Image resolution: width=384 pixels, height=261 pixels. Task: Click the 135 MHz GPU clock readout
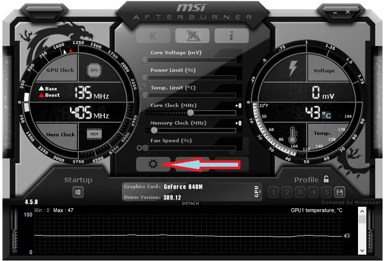pyautogui.click(x=92, y=93)
